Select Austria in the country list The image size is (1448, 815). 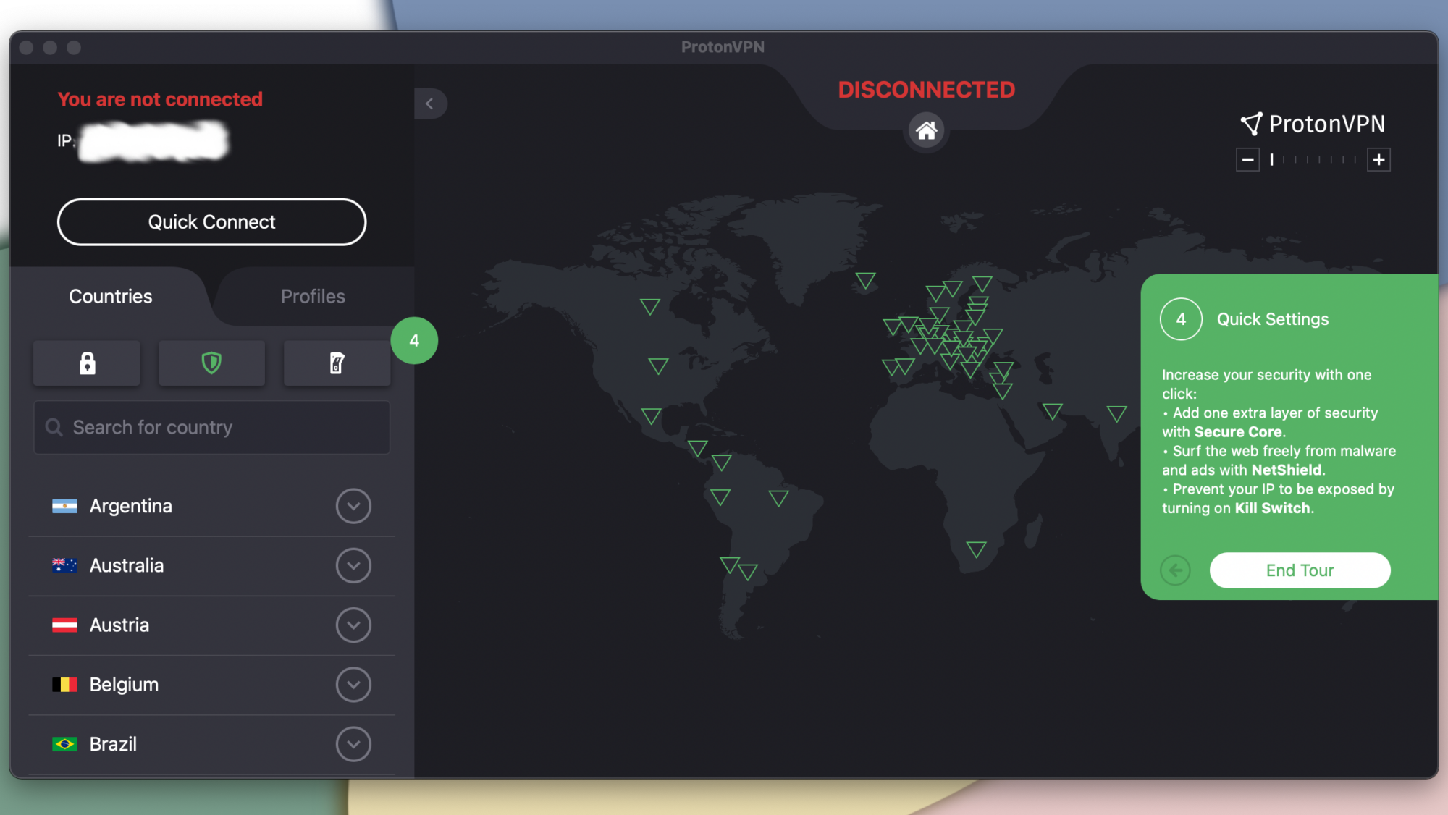pos(211,625)
